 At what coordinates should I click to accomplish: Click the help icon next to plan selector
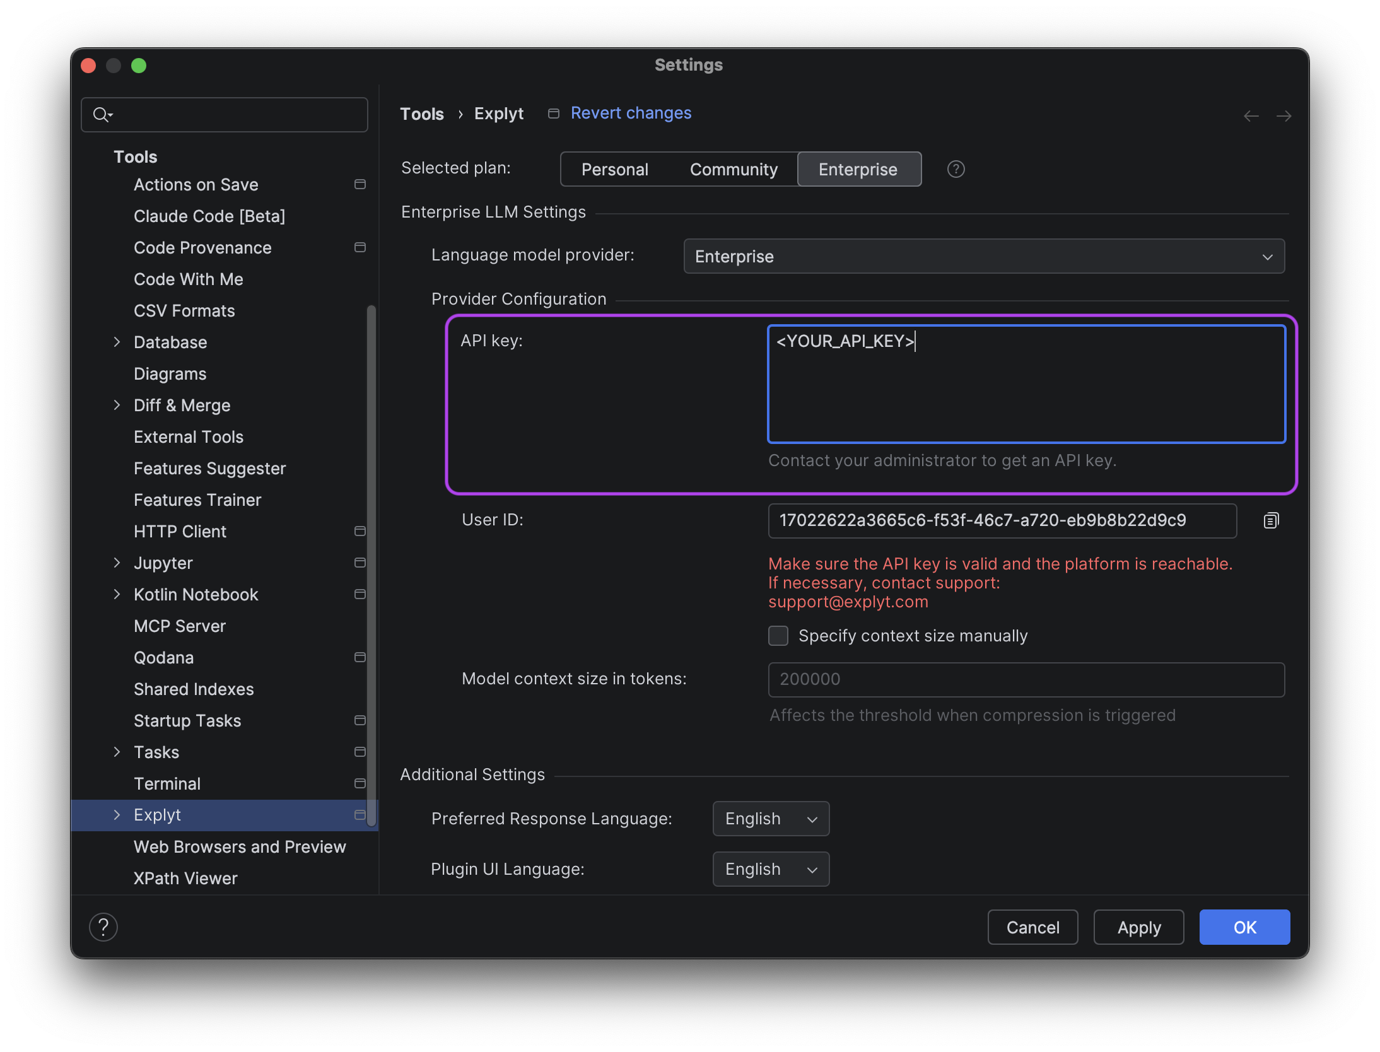point(956,169)
